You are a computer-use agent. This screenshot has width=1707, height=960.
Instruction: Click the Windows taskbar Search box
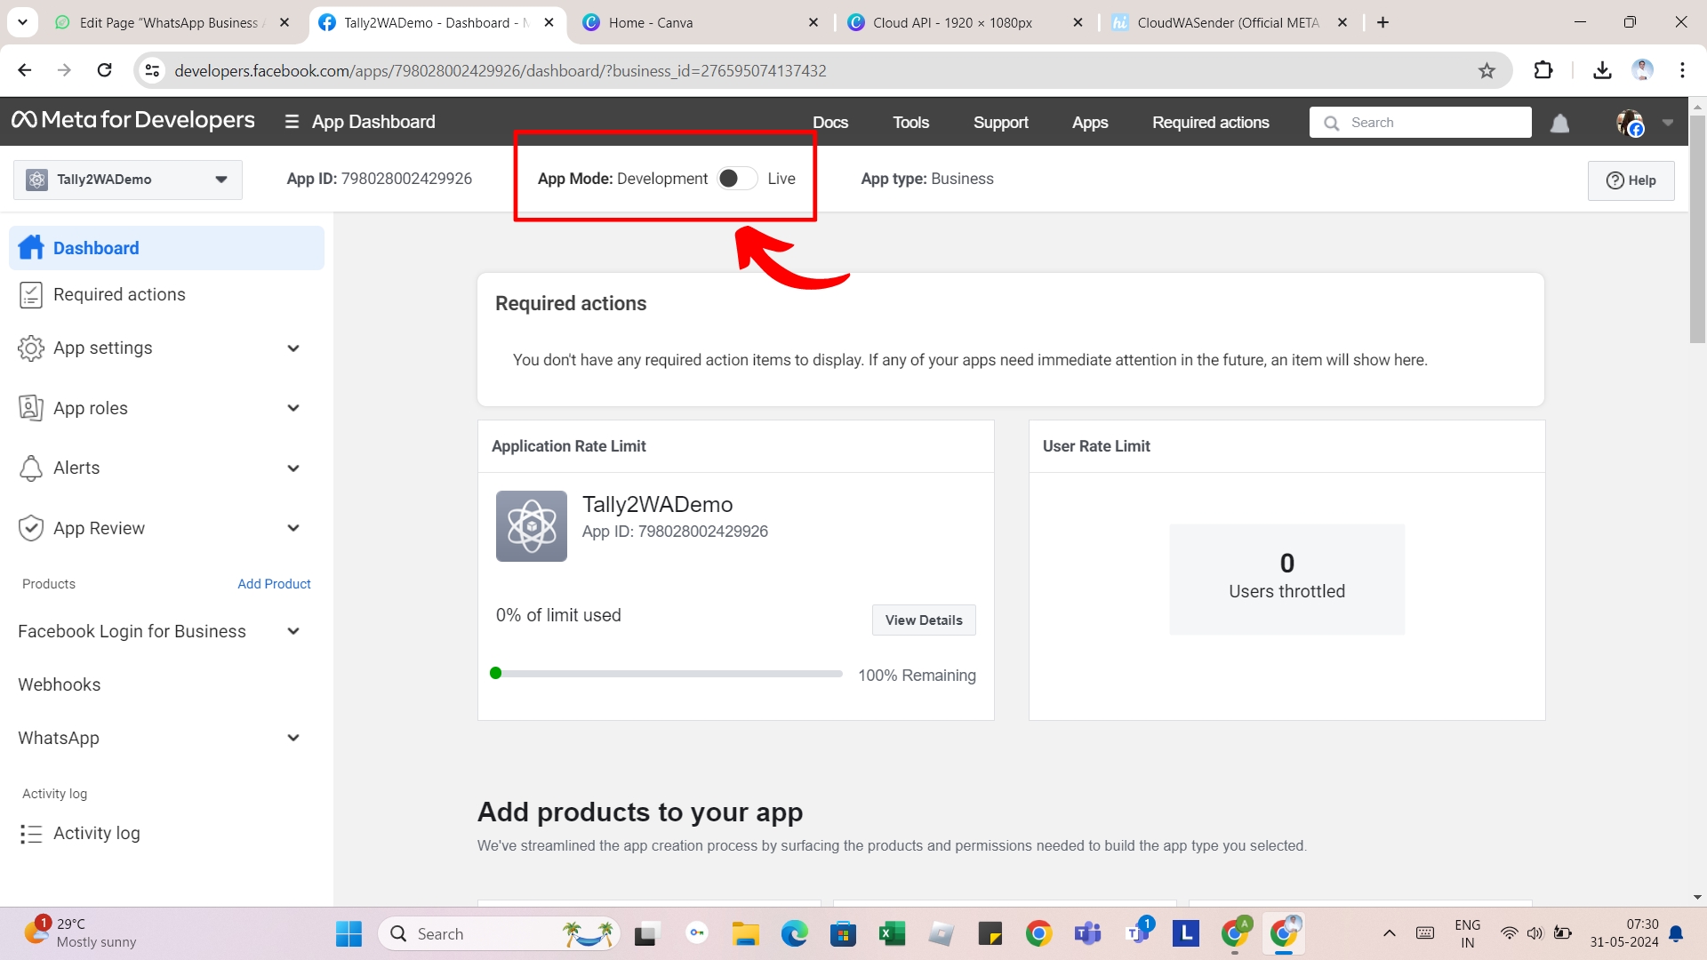[500, 933]
